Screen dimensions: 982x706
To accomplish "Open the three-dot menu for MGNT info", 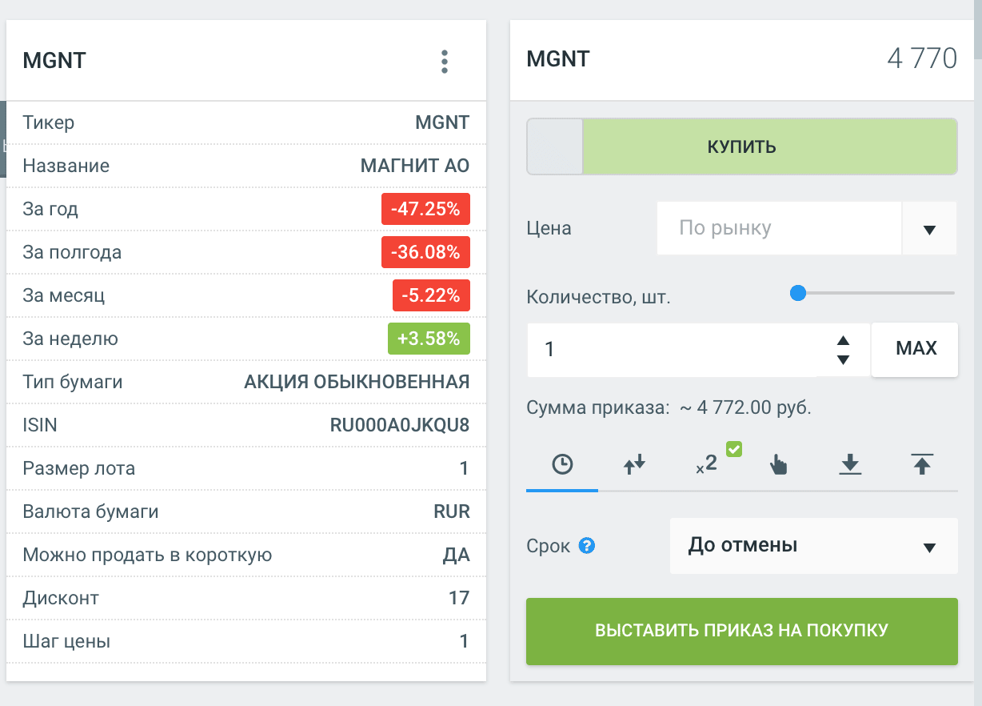I will (445, 62).
